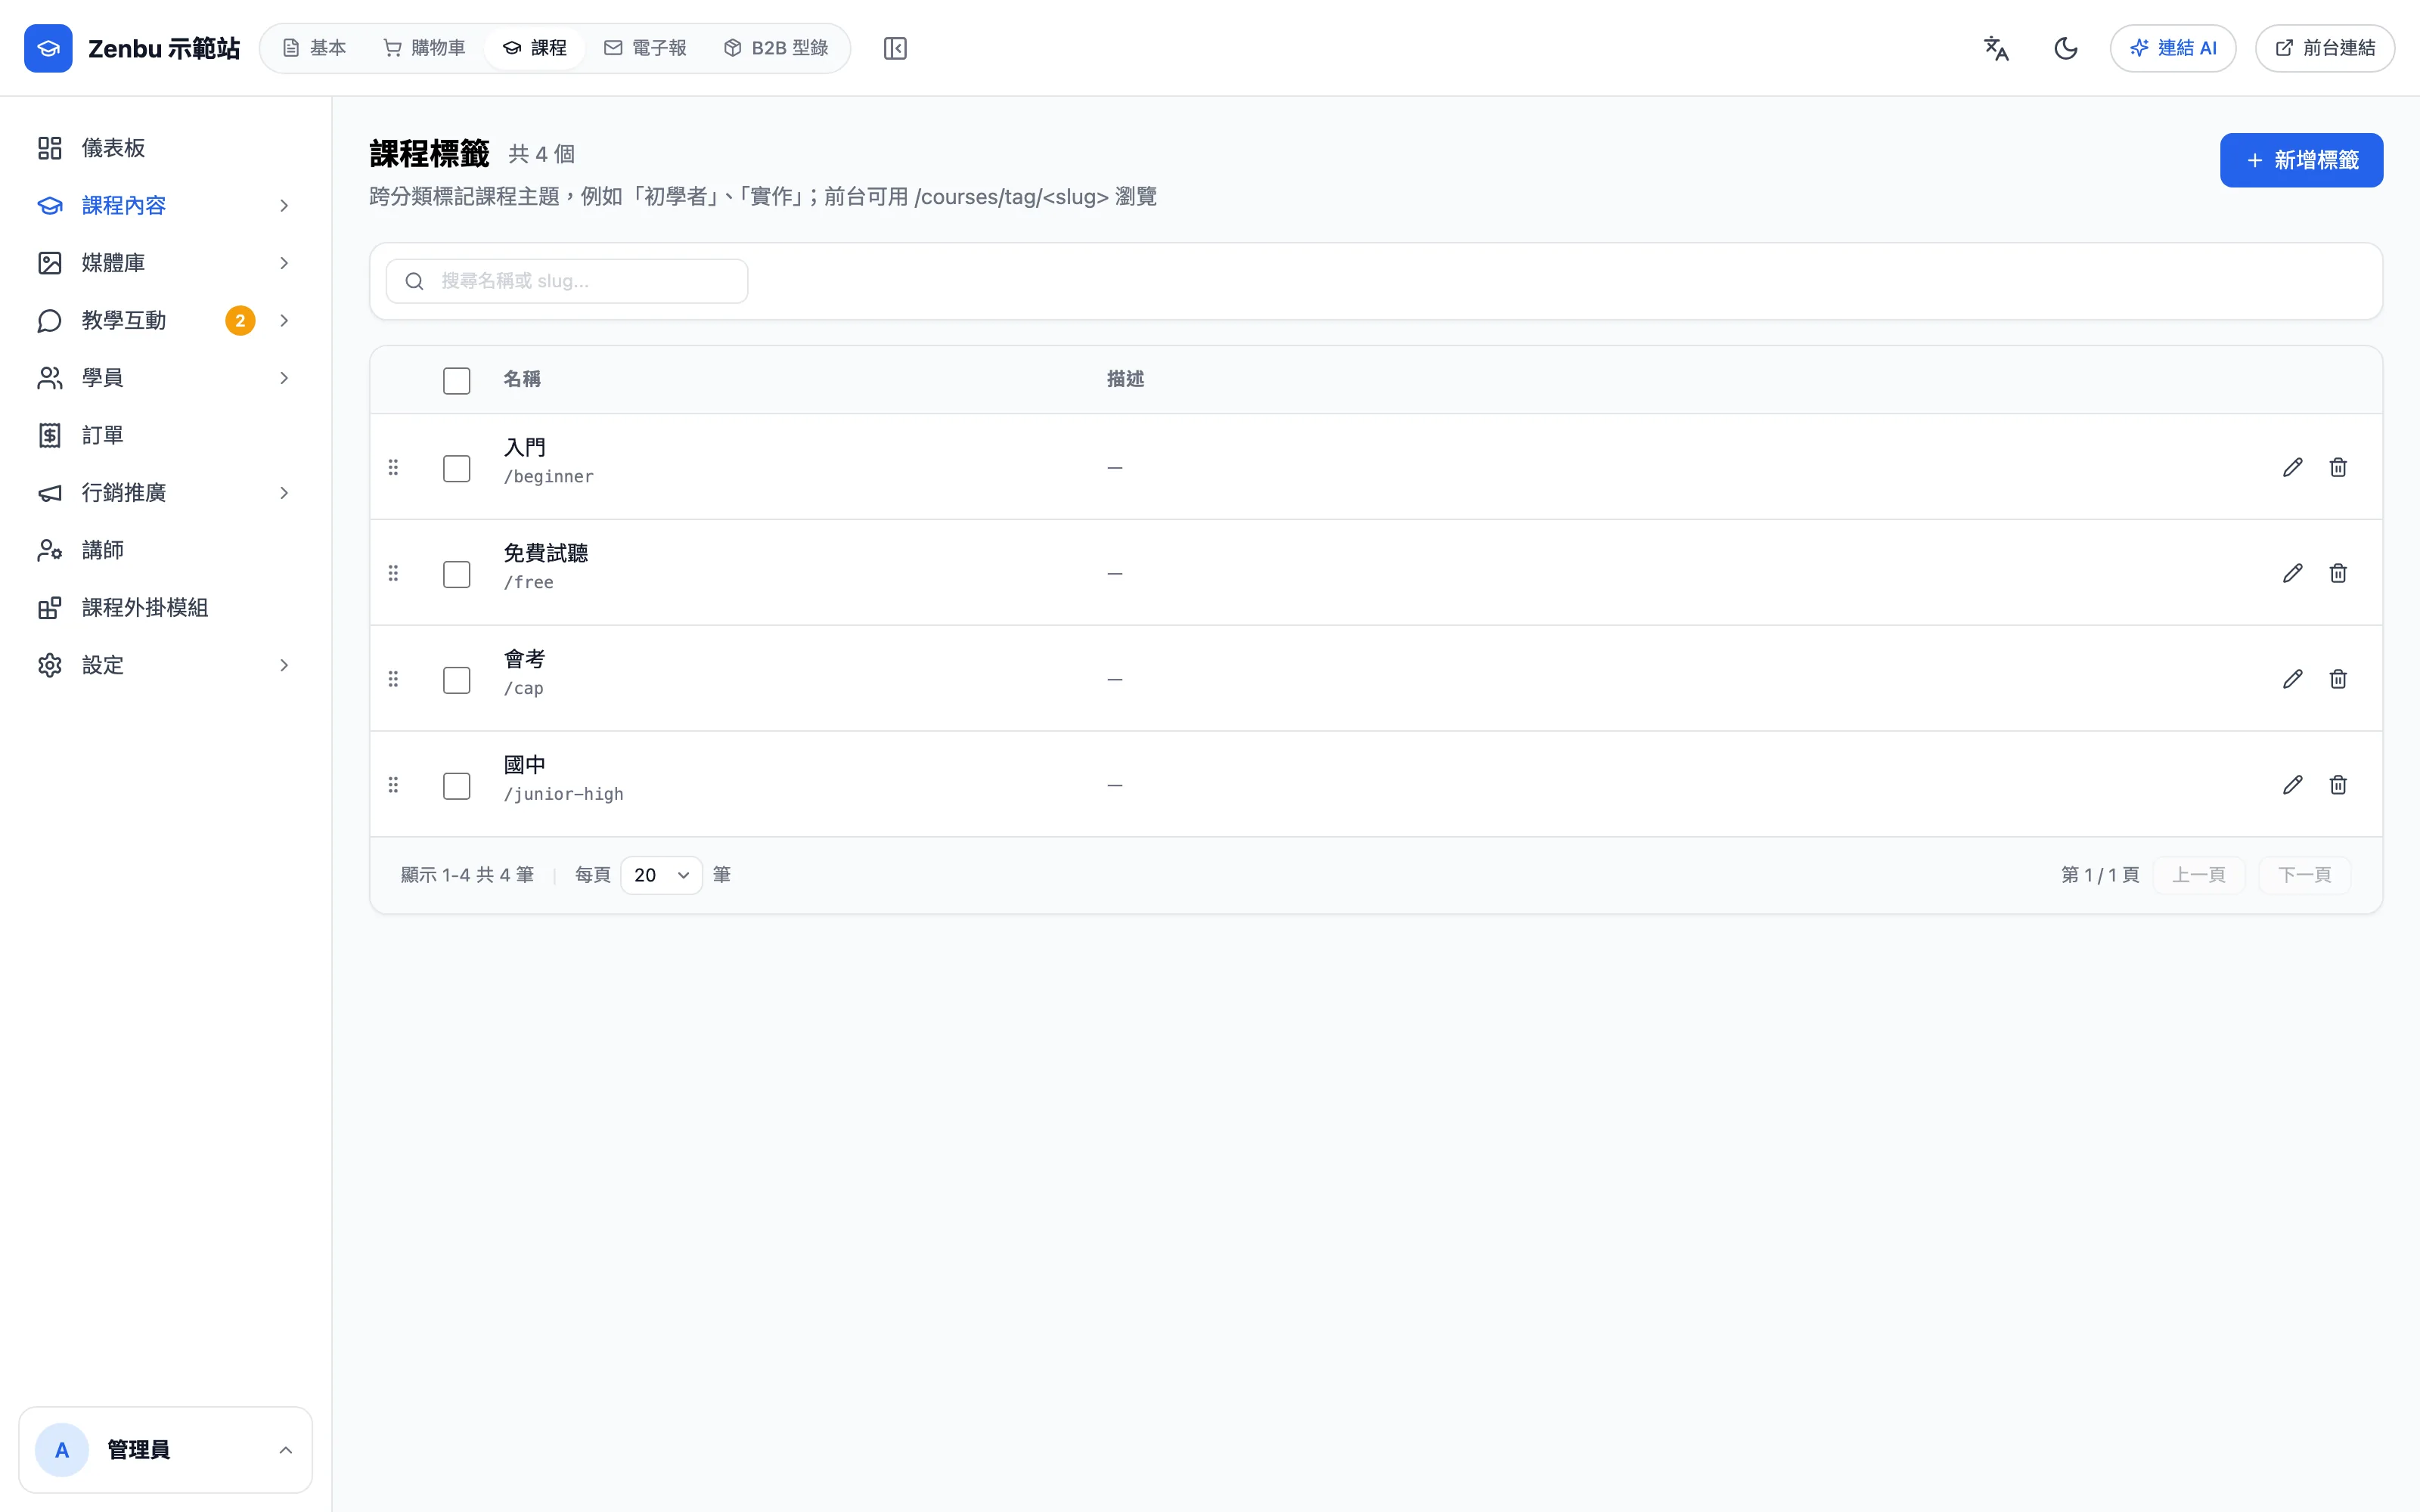Click the 名稱 column header
The height and width of the screenshot is (1512, 2420).
(x=522, y=380)
